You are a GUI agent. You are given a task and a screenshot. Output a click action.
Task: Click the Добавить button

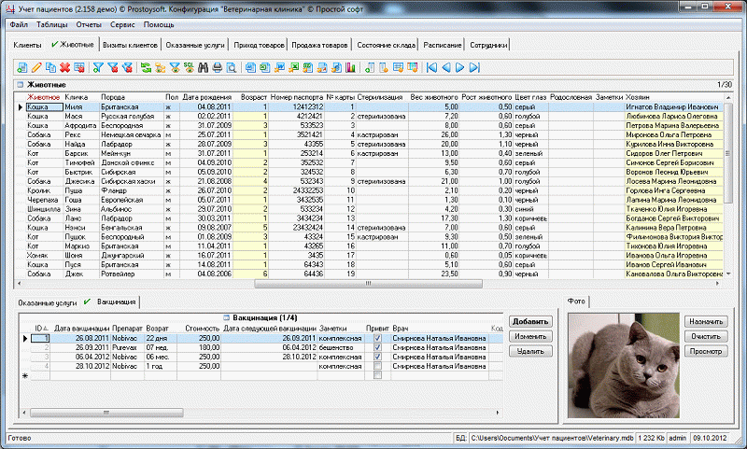[530, 322]
